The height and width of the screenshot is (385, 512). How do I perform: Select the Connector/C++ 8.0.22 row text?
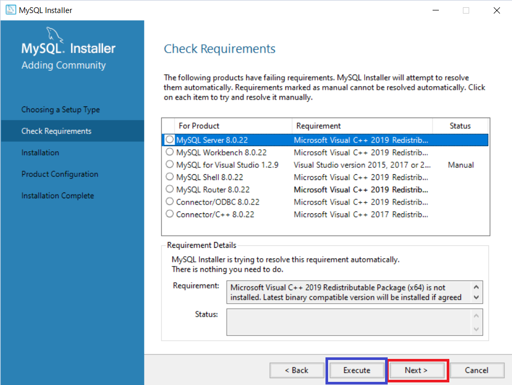[x=215, y=214]
